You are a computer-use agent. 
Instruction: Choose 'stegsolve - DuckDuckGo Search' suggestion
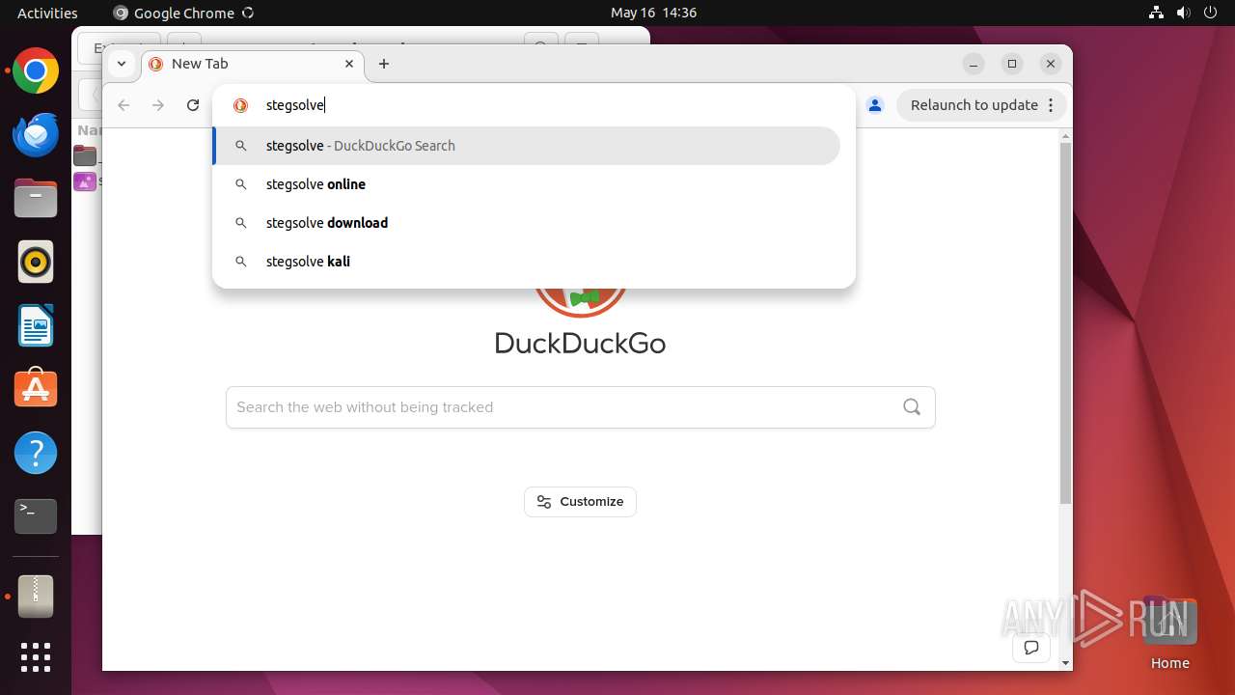pos(527,146)
